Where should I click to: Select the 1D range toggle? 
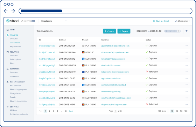166,31
